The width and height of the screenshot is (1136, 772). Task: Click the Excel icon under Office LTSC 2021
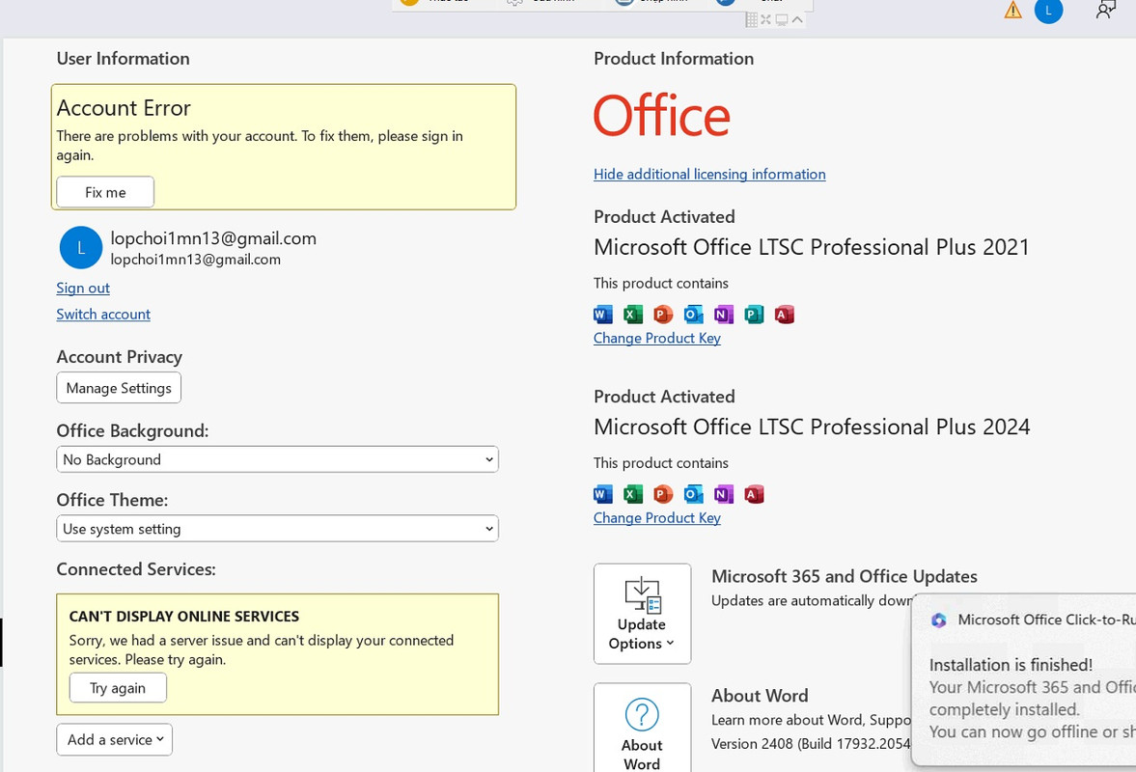633,315
